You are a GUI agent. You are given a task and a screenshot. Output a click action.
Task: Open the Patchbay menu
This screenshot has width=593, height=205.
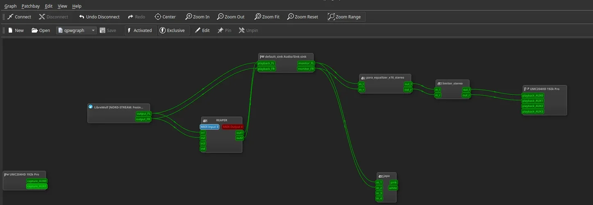click(31, 6)
